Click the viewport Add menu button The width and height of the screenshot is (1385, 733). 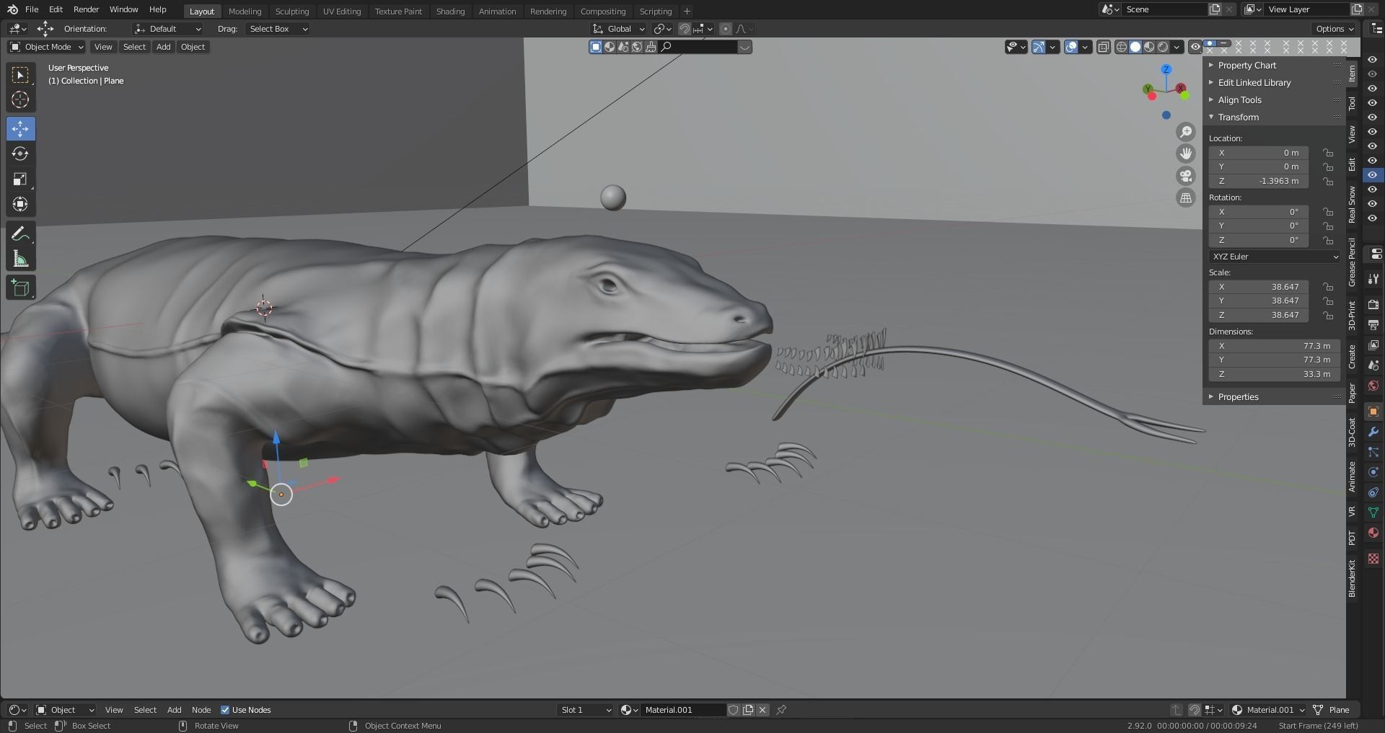(164, 47)
